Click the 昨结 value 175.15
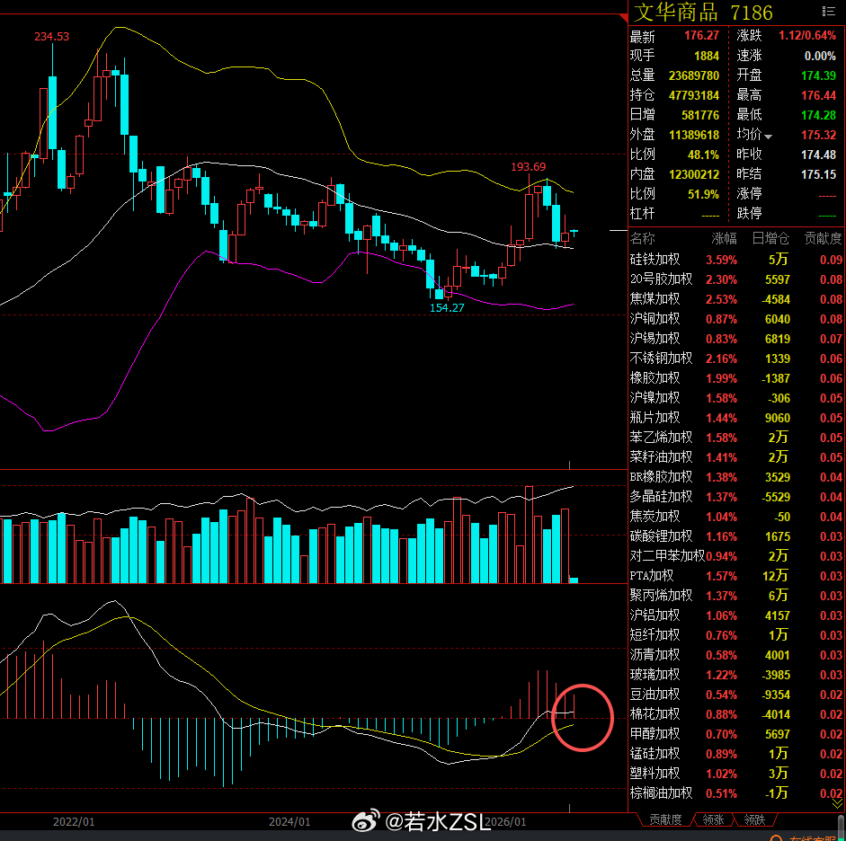The image size is (846, 841). tap(818, 174)
